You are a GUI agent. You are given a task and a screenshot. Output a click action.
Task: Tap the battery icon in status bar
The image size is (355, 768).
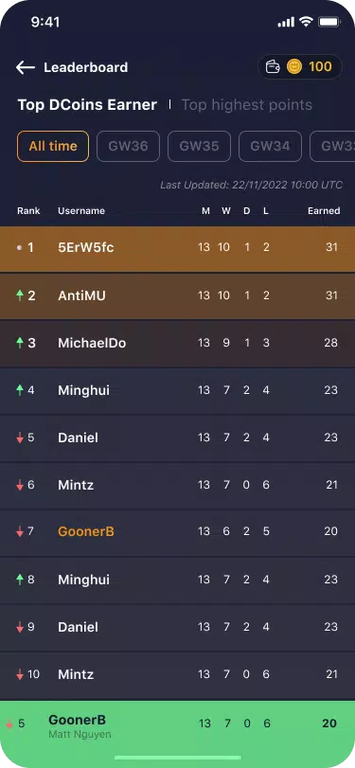328,22
